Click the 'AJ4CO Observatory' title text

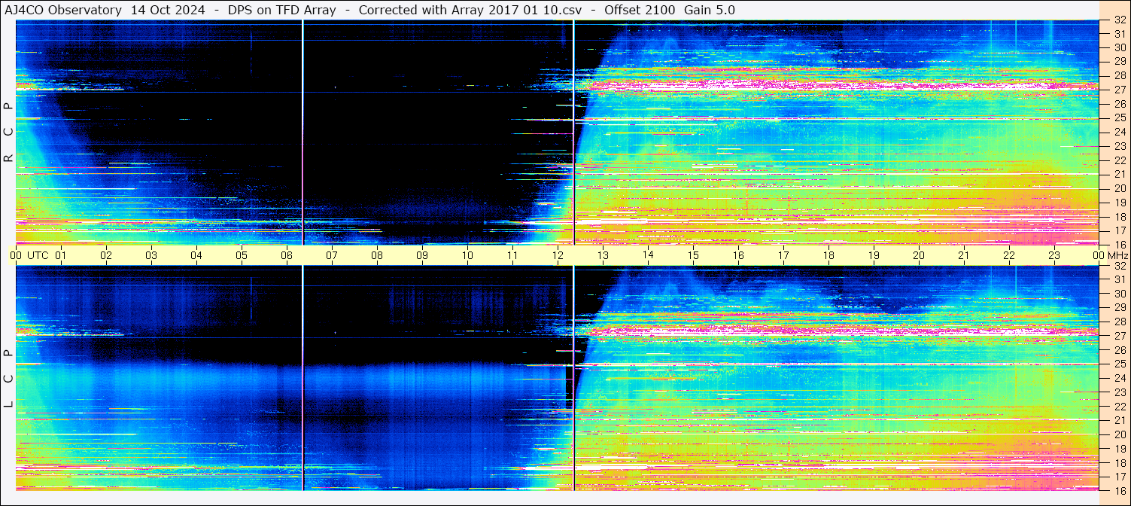pyautogui.click(x=63, y=10)
